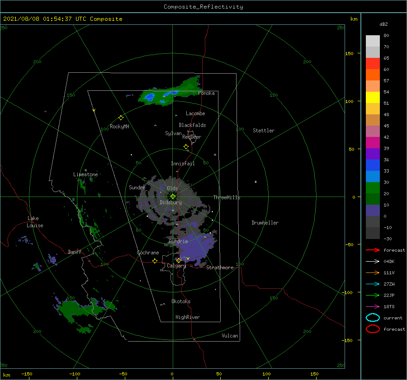Click the Lake Louise label
407x380 pixels.
tap(35, 222)
